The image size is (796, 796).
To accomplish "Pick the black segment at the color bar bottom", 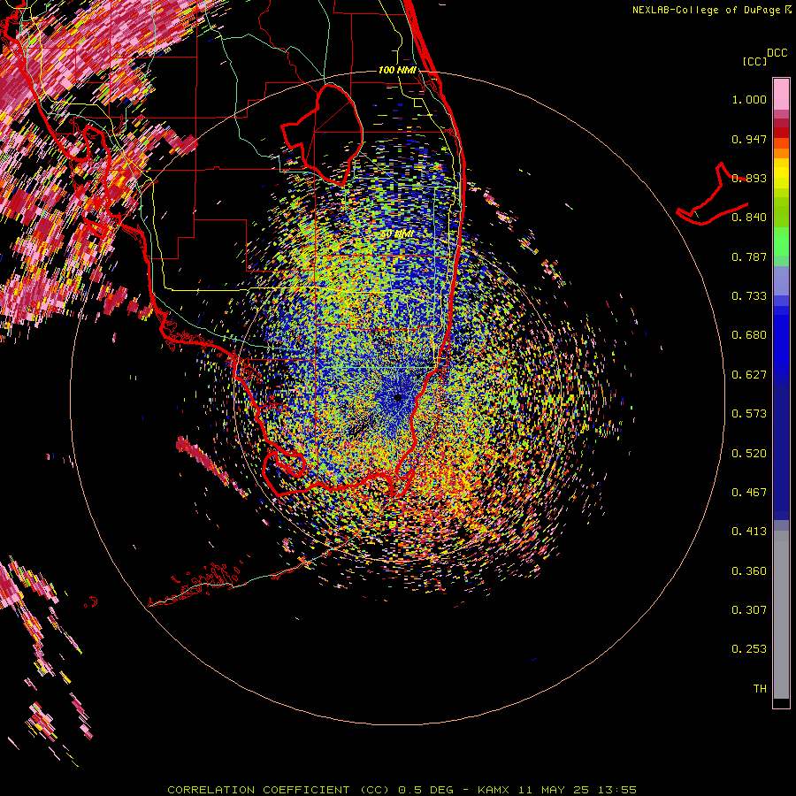I will [781, 702].
